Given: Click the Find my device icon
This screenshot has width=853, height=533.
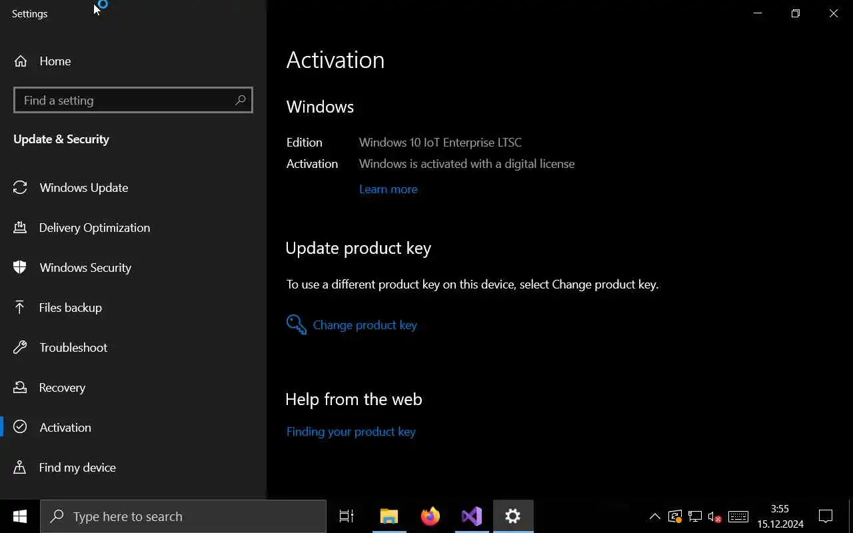Looking at the screenshot, I should [x=20, y=467].
